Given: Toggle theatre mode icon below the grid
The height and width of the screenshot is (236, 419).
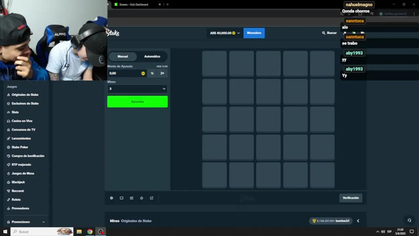Looking at the screenshot, I should (x=121, y=198).
